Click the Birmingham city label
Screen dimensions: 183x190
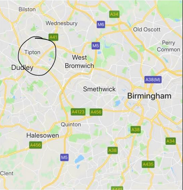click(x=149, y=96)
